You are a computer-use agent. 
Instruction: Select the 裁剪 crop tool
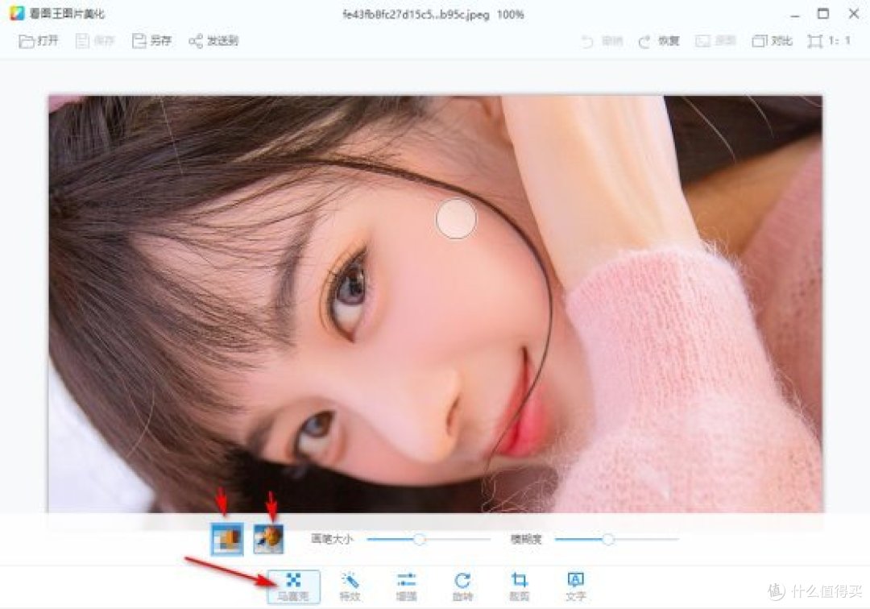pos(520,586)
